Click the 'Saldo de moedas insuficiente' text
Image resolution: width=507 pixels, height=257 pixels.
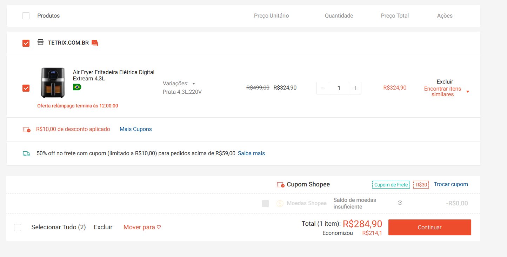[355, 203]
